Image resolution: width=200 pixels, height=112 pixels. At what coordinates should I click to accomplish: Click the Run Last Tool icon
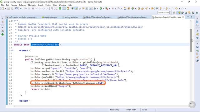pos(107,8)
